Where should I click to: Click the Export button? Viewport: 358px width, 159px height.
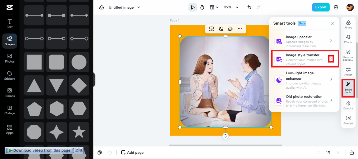pyautogui.click(x=321, y=7)
